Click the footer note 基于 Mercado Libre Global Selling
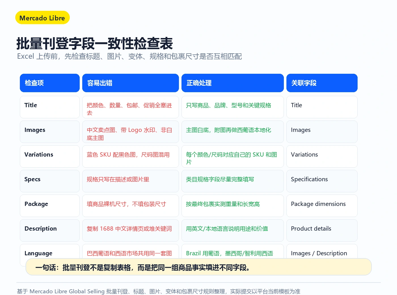Viewport: 397px width, 295px height. (159, 291)
